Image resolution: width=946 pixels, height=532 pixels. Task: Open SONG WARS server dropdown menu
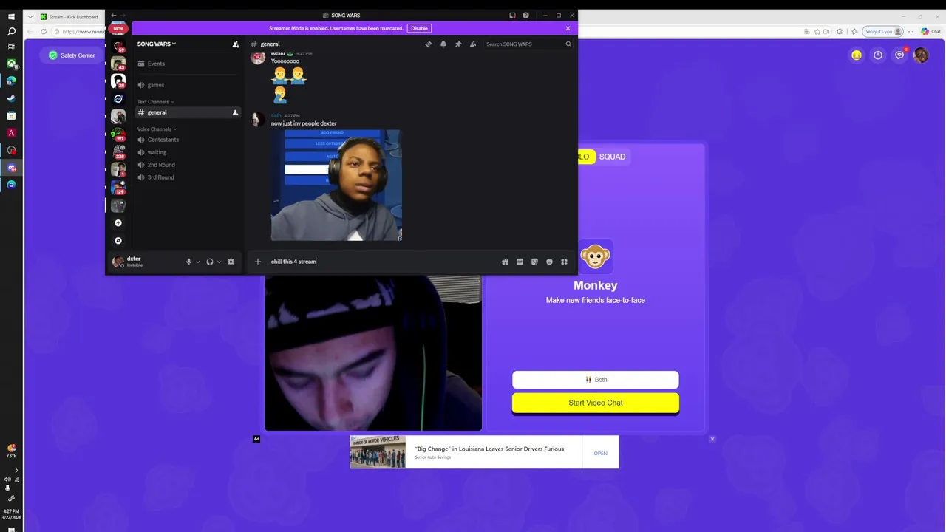[157, 44]
